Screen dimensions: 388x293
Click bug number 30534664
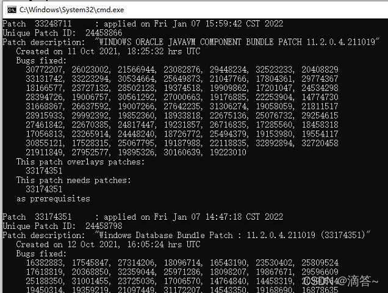click(x=136, y=79)
